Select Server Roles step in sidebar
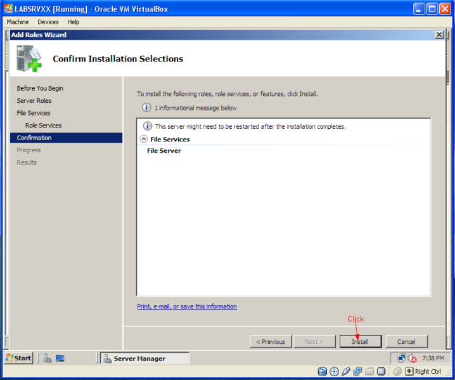Image resolution: width=455 pixels, height=380 pixels. tap(34, 101)
